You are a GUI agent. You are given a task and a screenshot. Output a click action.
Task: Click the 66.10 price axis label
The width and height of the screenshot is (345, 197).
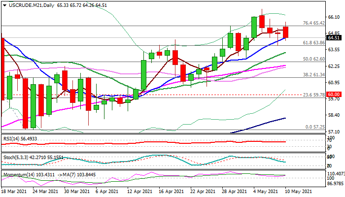coord(334,17)
